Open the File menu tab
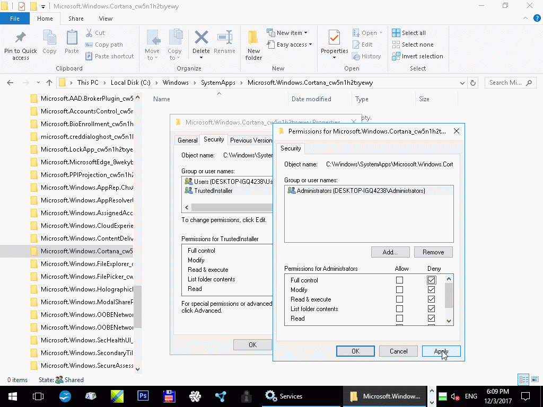The height and width of the screenshot is (407, 543). tap(14, 19)
